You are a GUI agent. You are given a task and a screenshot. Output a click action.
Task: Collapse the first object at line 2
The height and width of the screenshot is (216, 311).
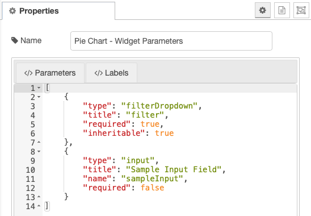point(39,97)
